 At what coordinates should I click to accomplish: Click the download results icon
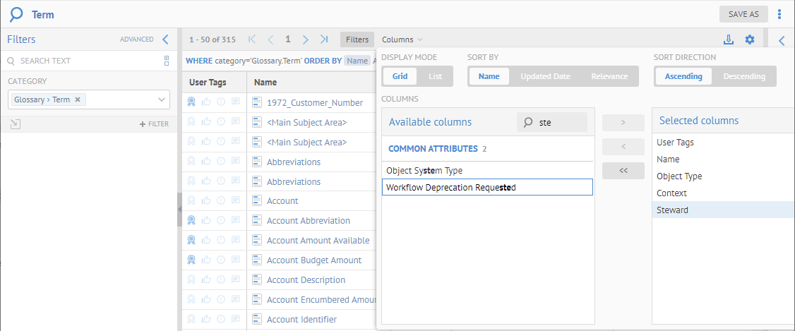click(x=729, y=40)
